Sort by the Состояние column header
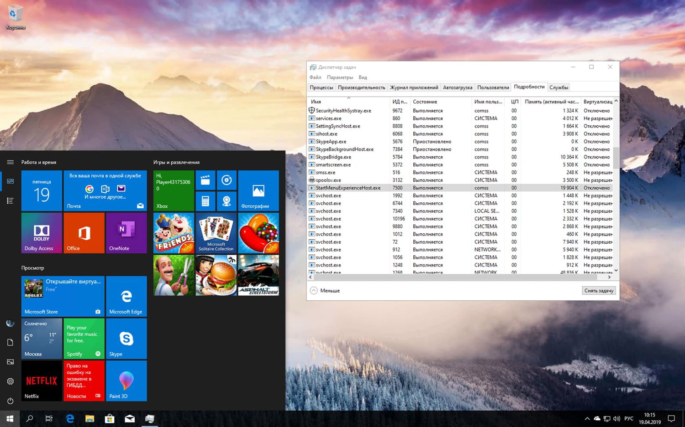The height and width of the screenshot is (427, 685). coord(441,102)
